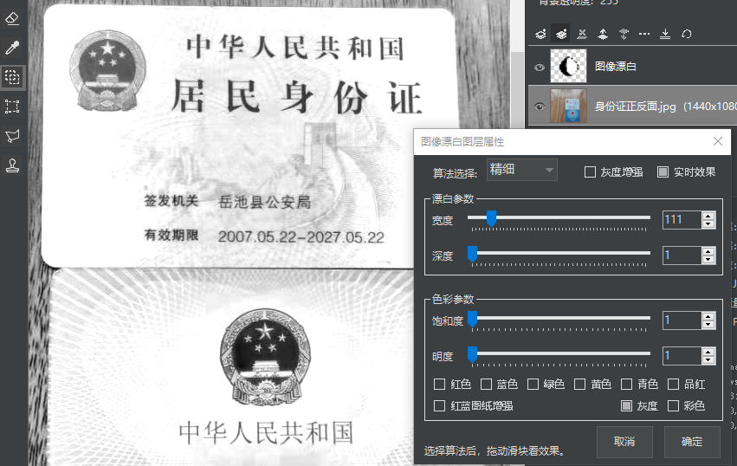Viewport: 737px width, 466px height.
Task: Decrease 宽度 value with down arrow
Action: point(708,223)
